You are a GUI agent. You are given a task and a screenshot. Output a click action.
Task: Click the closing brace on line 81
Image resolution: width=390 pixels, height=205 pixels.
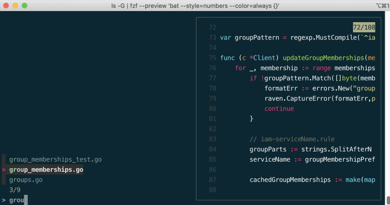pyautogui.click(x=251, y=119)
